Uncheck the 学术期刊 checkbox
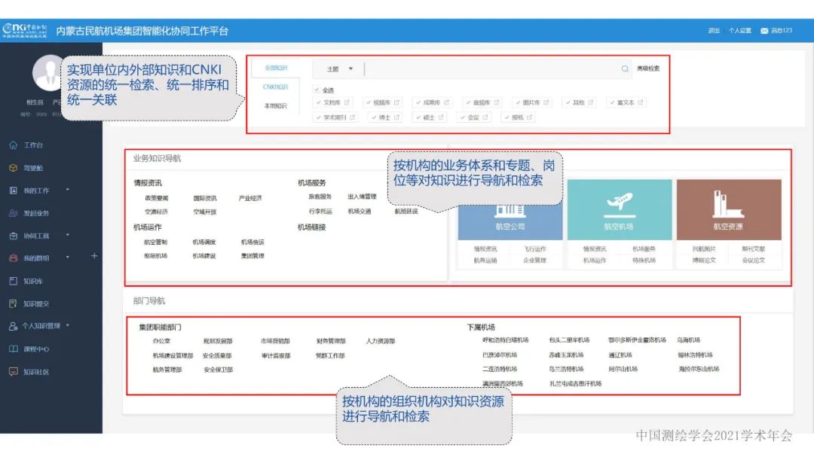 318,117
